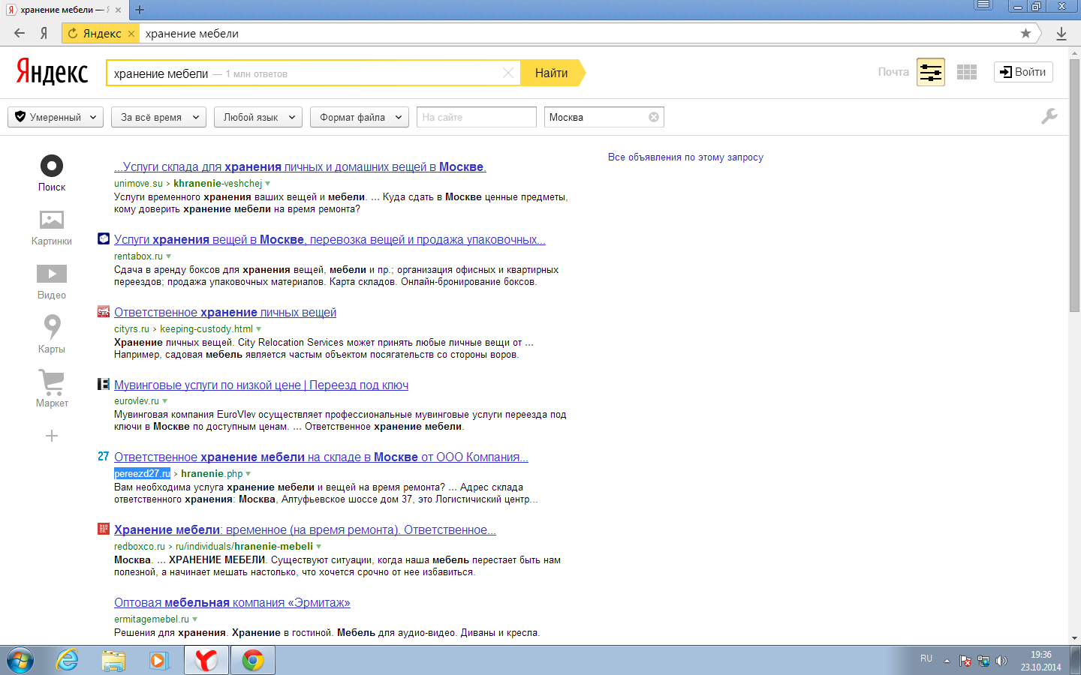Screen dimensions: 1081x675
Task: Open Yandex home Я button in toolbar
Action: [x=44, y=33]
